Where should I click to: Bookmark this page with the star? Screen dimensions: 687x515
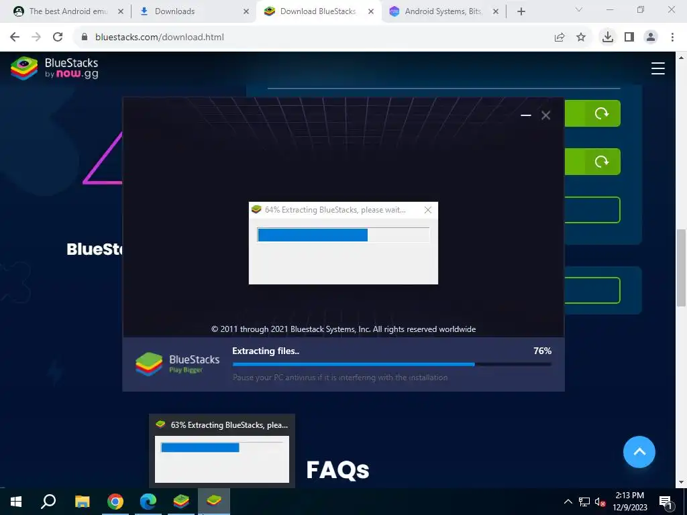[x=581, y=38]
